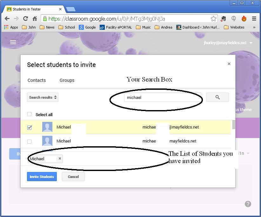This screenshot has width=261, height=217.
Task: Expand the jhurley@mayfieldcs.net account menu
Action: click(x=251, y=43)
